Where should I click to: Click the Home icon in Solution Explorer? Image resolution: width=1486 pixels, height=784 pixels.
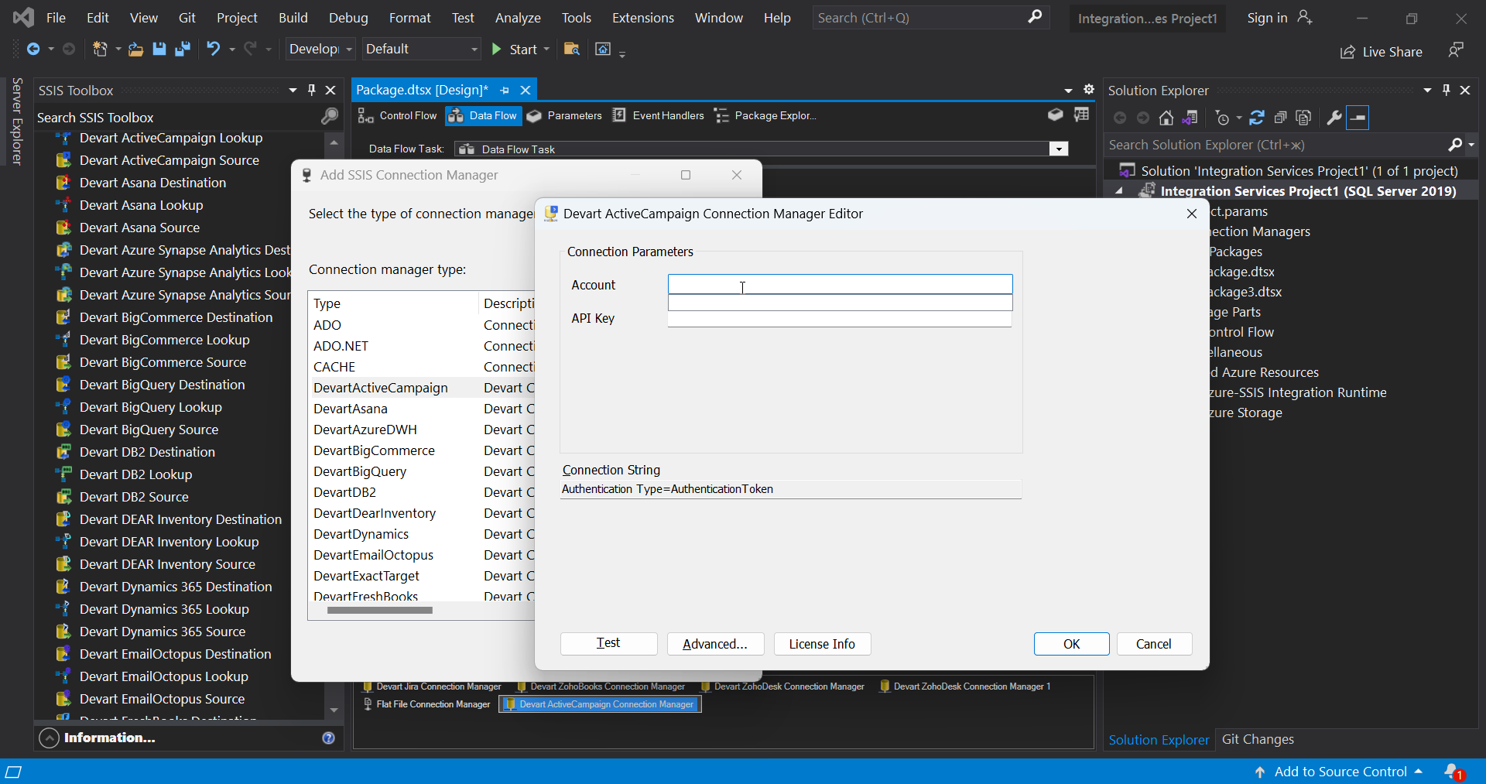pos(1167,118)
